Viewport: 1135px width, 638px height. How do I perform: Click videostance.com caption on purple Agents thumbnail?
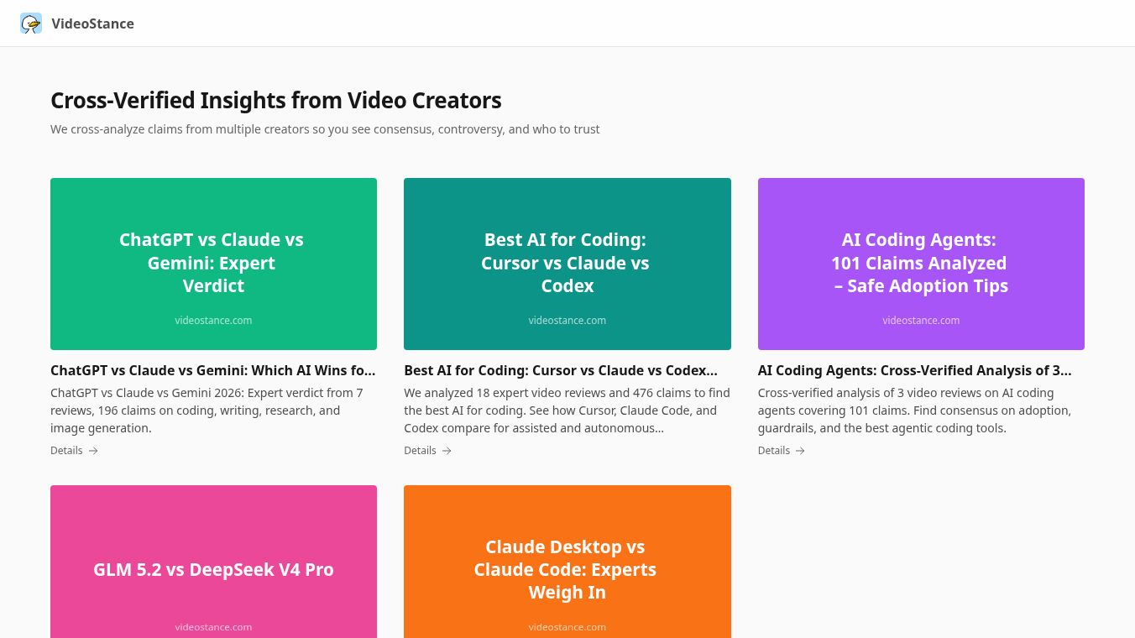click(x=921, y=321)
